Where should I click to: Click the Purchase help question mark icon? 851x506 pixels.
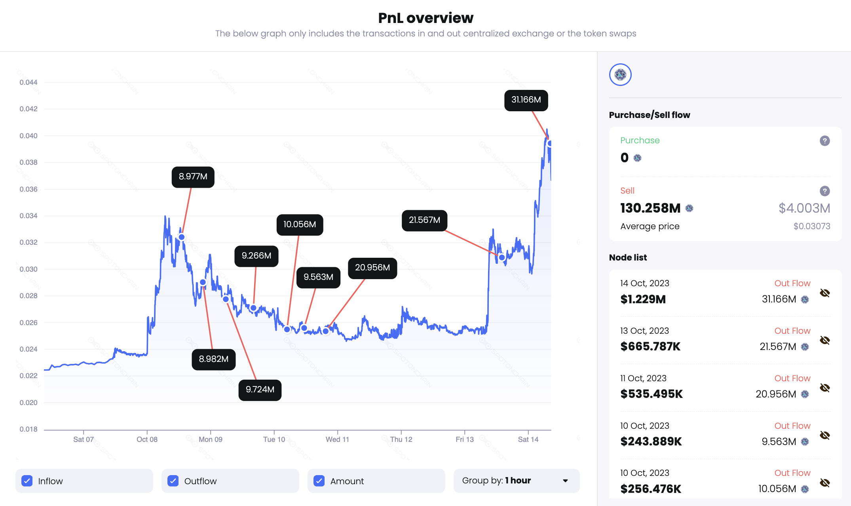[824, 141]
